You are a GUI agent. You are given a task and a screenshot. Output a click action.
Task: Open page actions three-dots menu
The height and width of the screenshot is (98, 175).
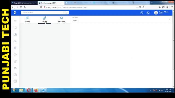pos(136,7)
